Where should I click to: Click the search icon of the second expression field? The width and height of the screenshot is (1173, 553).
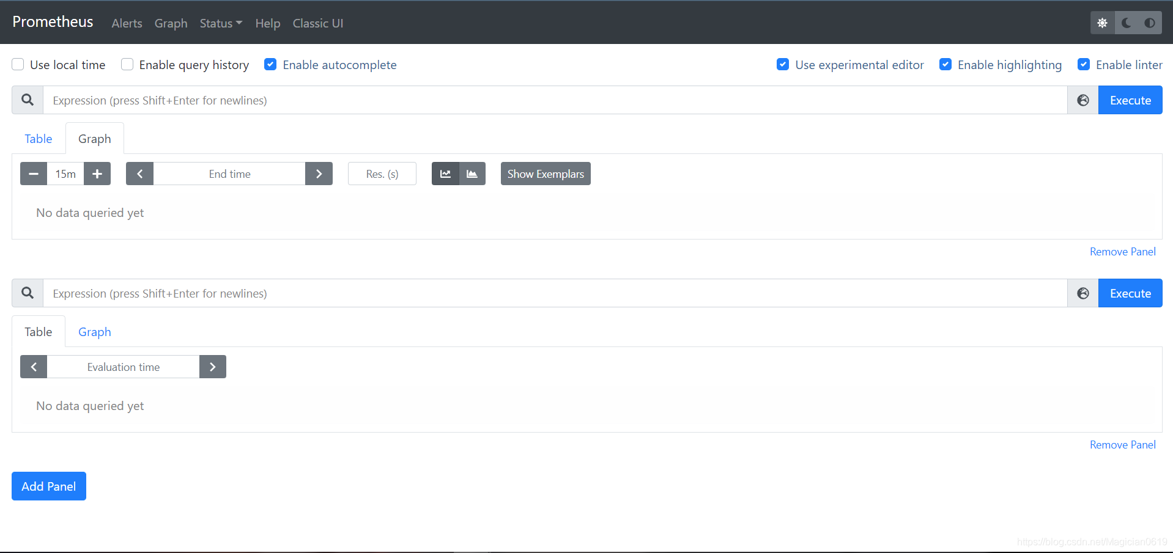pos(28,293)
